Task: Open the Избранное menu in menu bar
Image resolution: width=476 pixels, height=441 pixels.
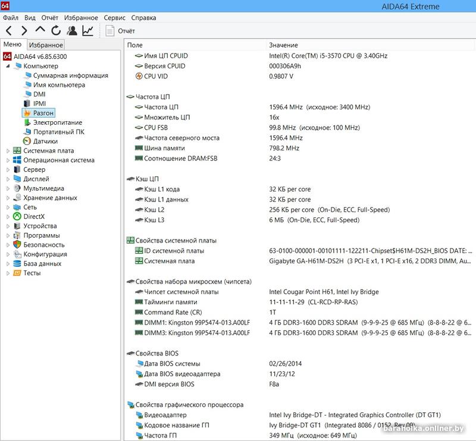Action: (x=81, y=18)
